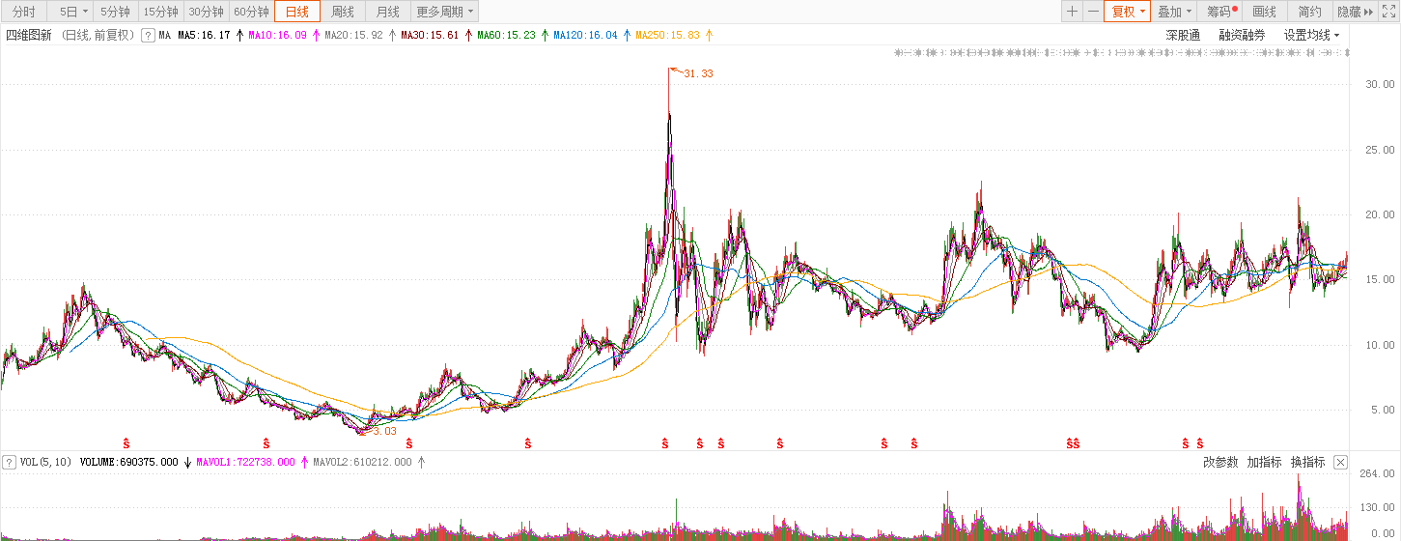The image size is (1401, 541).
Task: Click the zoom in plus icon
Action: tap(1072, 12)
